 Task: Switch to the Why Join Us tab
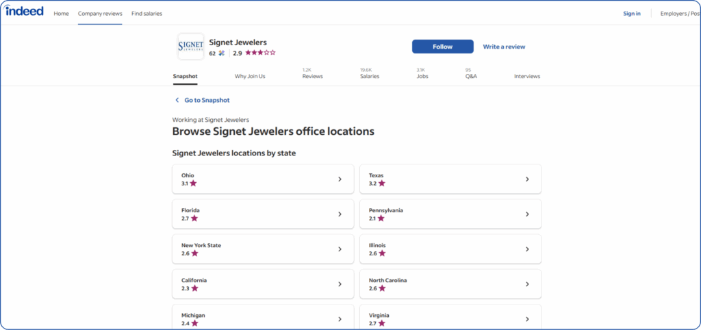[x=250, y=77]
